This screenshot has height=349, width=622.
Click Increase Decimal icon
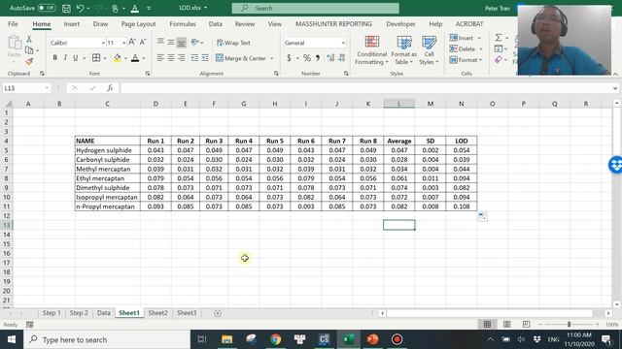(x=330, y=58)
